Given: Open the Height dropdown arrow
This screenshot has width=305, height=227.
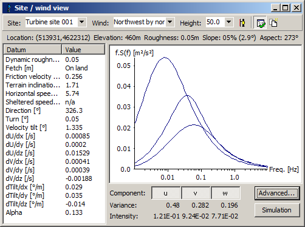Looking at the screenshot, I should coord(228,22).
